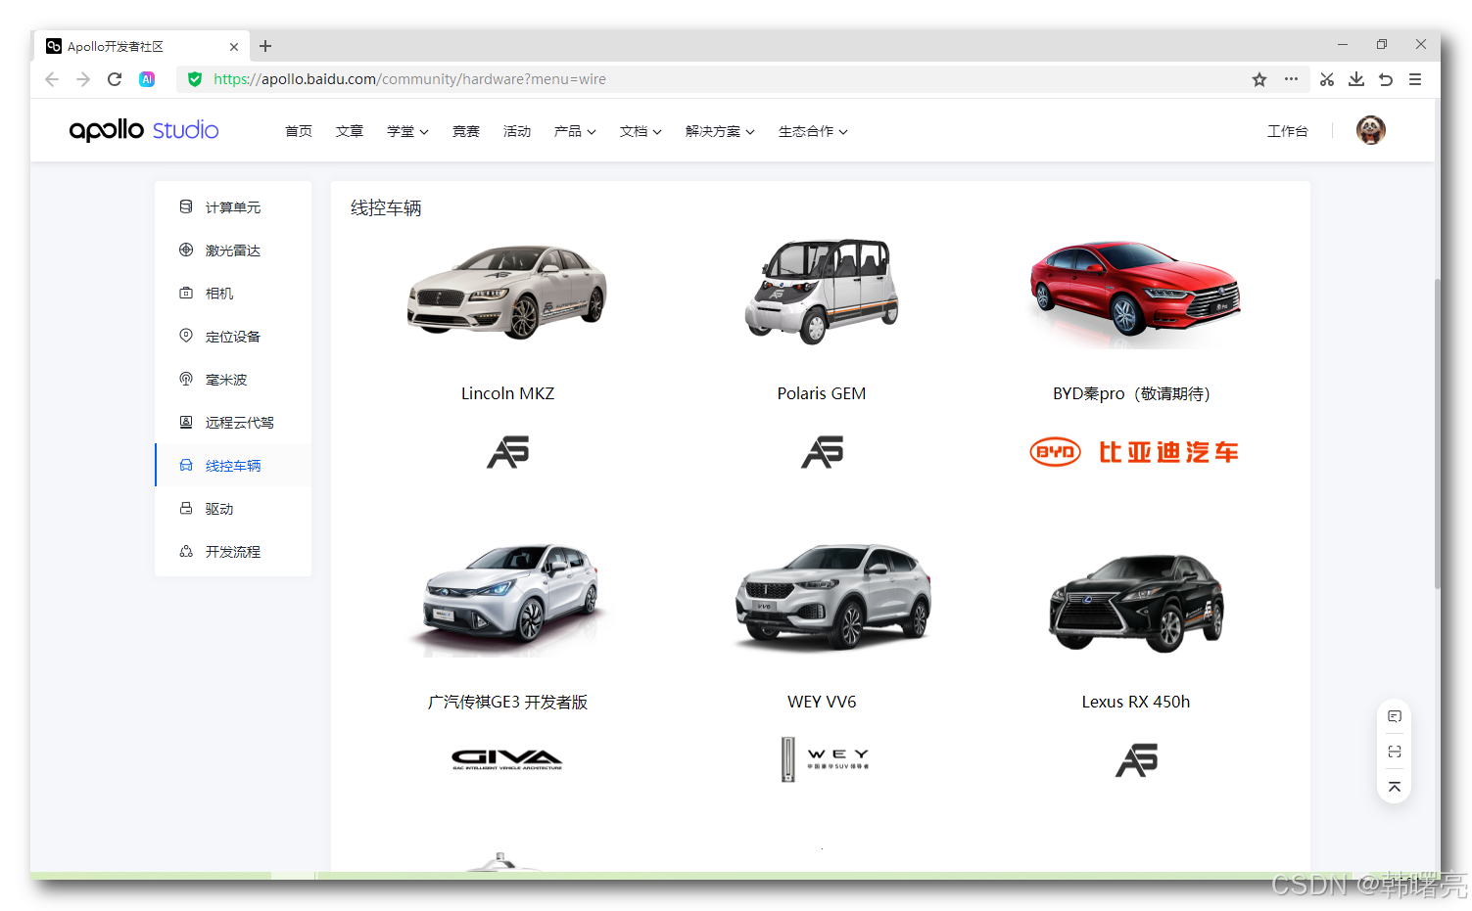
Task: Select 开发流程 in the sidebar
Action: pyautogui.click(x=233, y=552)
